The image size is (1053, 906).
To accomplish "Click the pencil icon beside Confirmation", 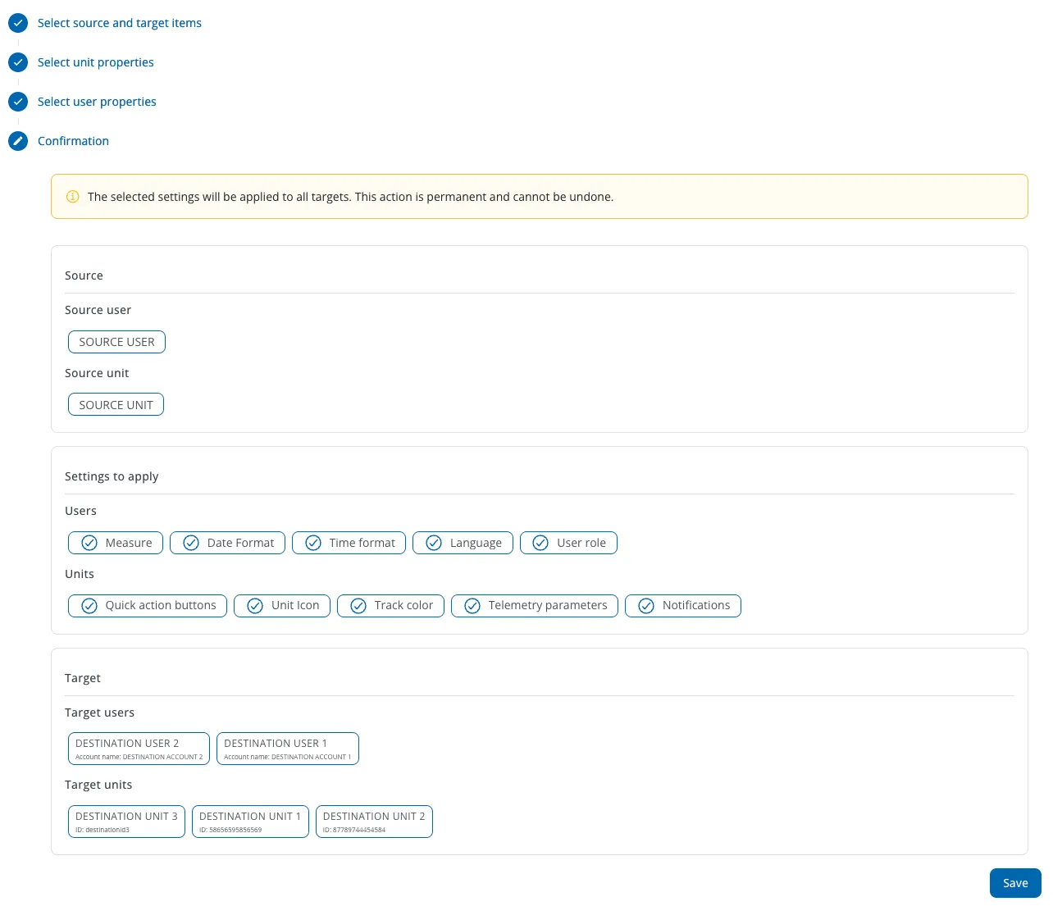I will coord(18,141).
